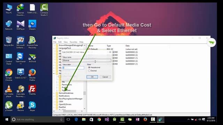This screenshot has width=223, height=125.
Task: Select the Permissions registry key
Action: pos(67,85)
